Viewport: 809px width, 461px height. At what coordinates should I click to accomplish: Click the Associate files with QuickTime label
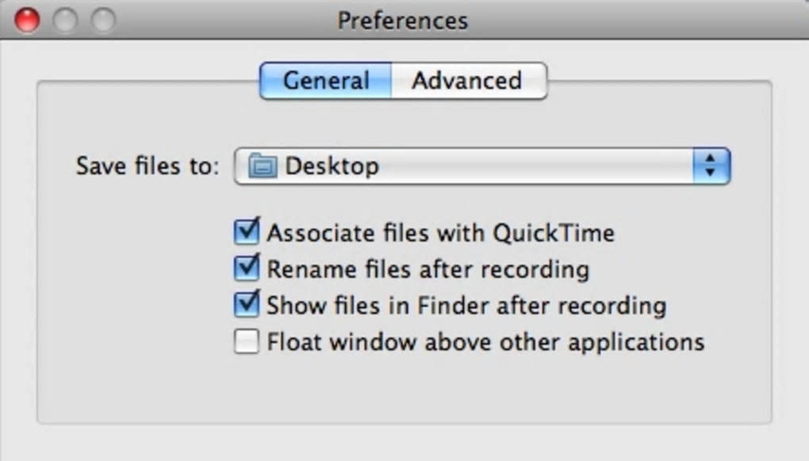tap(440, 233)
